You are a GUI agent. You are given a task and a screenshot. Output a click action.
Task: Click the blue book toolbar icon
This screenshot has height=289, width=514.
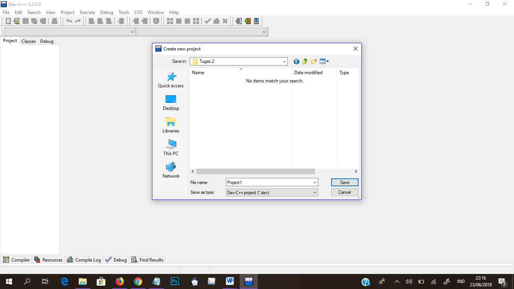tap(256, 21)
